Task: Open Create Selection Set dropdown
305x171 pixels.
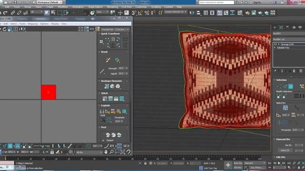Action: click(175, 12)
